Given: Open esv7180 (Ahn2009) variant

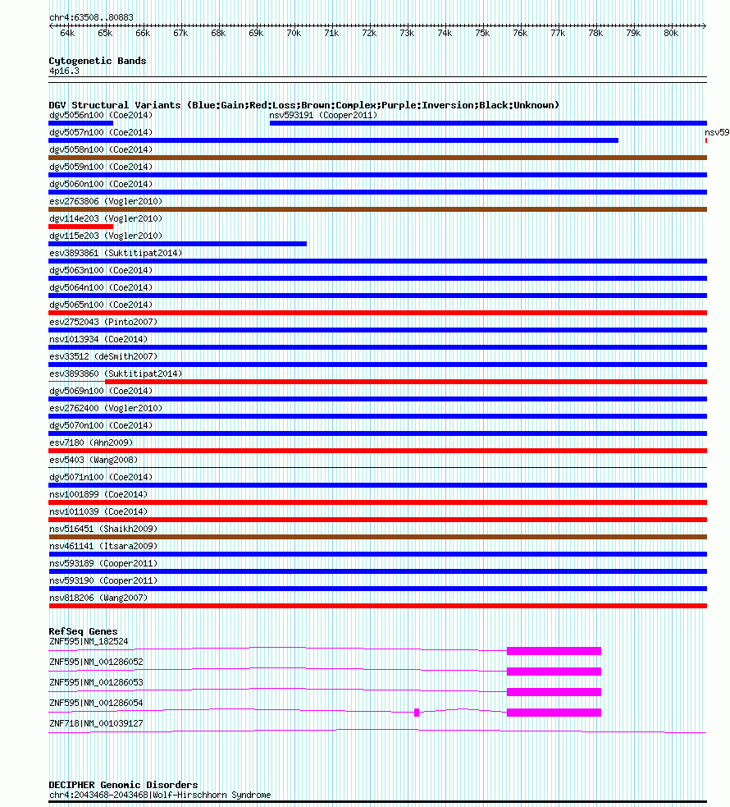Looking at the screenshot, I should click(x=91, y=442).
